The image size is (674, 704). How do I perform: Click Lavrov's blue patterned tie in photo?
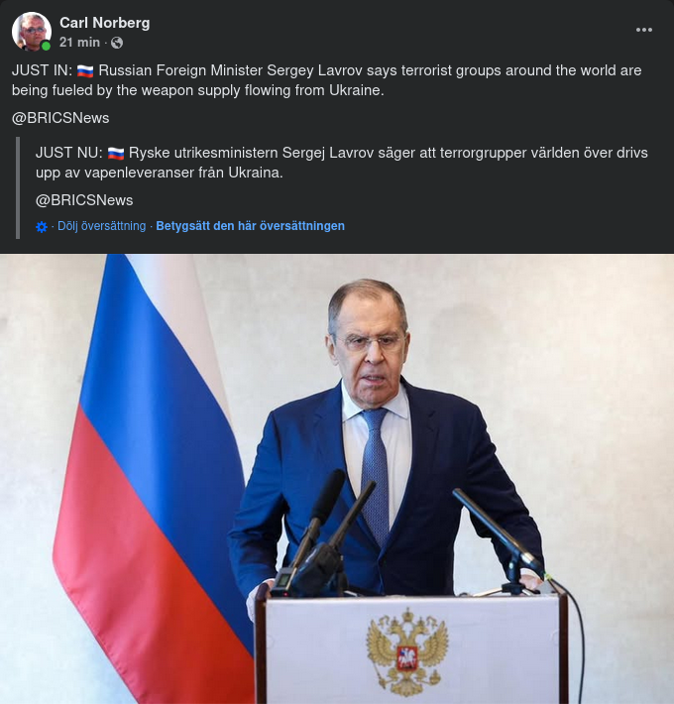376,476
